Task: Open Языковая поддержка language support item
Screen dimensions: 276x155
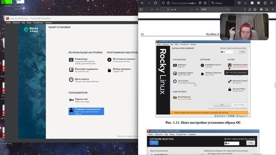Action: (x=84, y=70)
